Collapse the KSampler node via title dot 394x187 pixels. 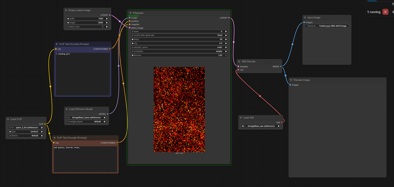click(x=130, y=13)
